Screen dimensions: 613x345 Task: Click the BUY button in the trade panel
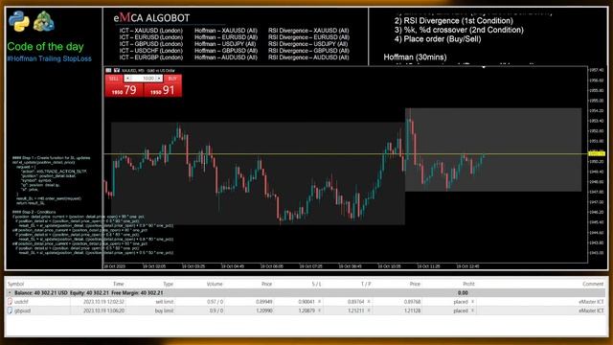[172, 79]
